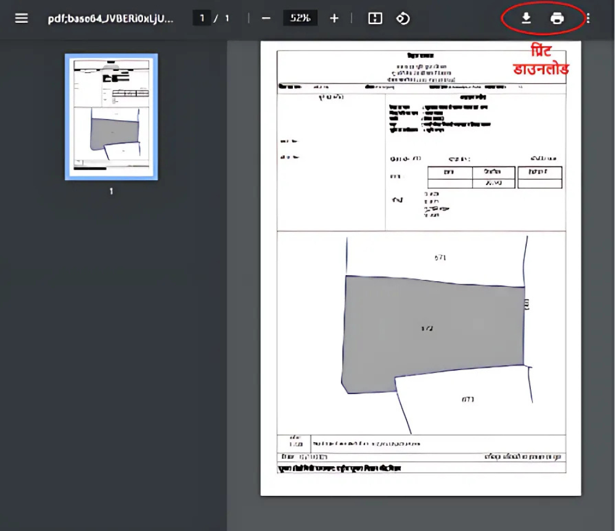
Task: Click plot 671 below the shaded area
Action: tap(467, 400)
